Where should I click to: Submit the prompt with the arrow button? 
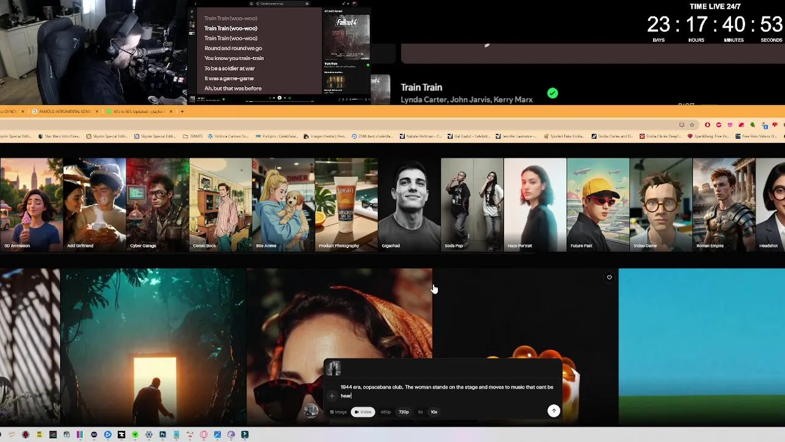click(553, 411)
